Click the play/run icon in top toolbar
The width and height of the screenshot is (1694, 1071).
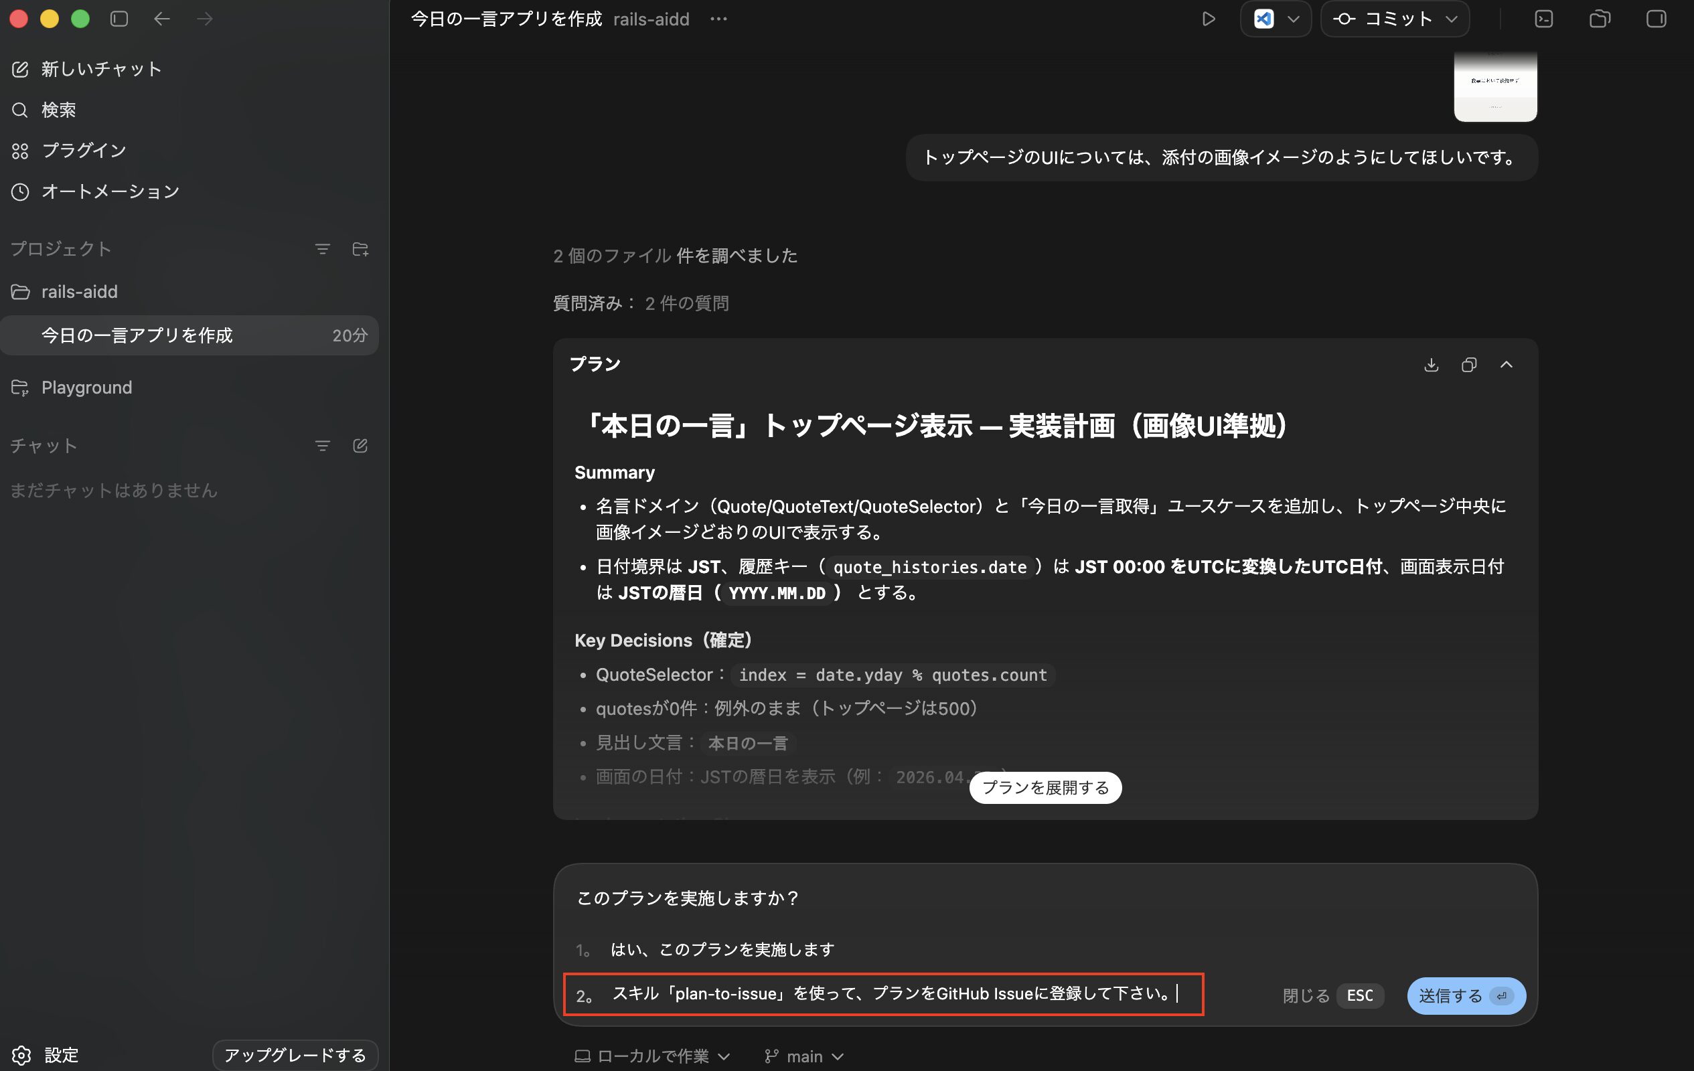point(1208,19)
